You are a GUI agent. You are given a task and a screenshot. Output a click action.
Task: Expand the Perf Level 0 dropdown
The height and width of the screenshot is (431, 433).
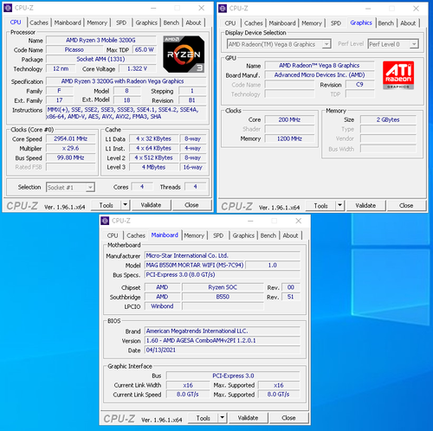click(x=414, y=44)
